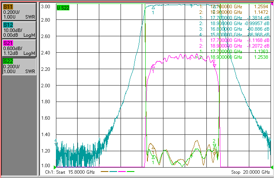Click the S21 marker 2 readout -1.2072 dB
The height and width of the screenshot is (178, 274).
click(258, 46)
